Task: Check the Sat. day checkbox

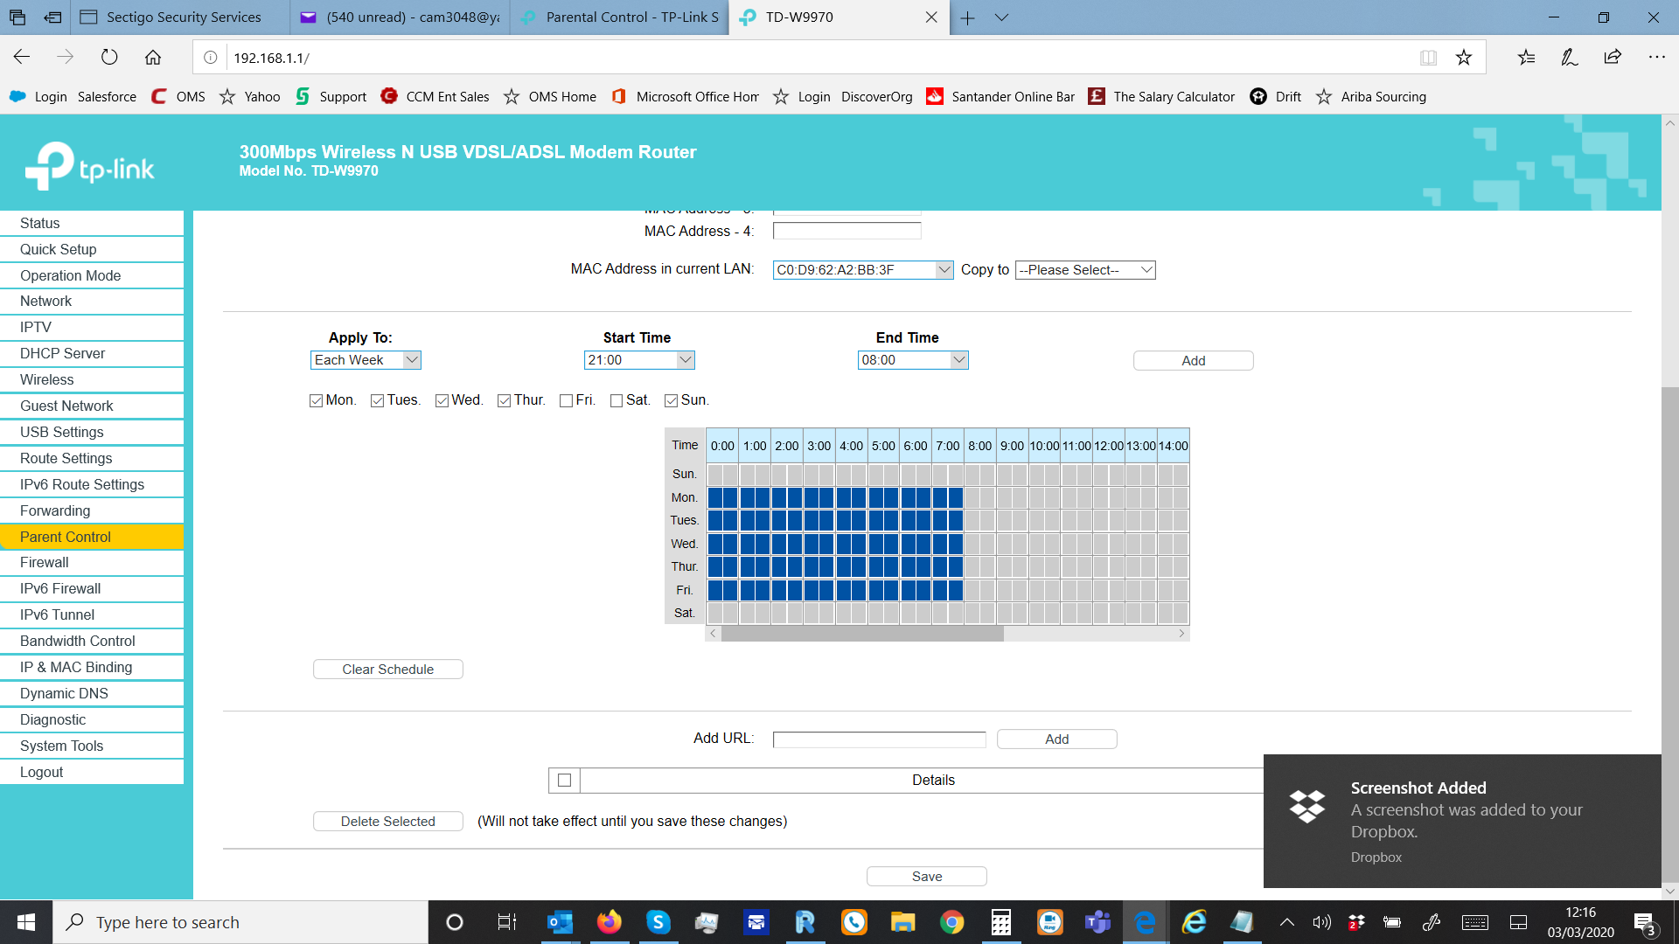Action: pos(617,400)
